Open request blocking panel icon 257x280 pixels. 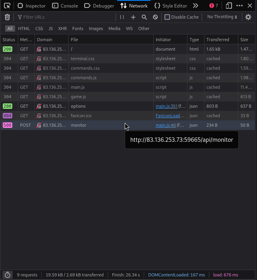(x=155, y=17)
